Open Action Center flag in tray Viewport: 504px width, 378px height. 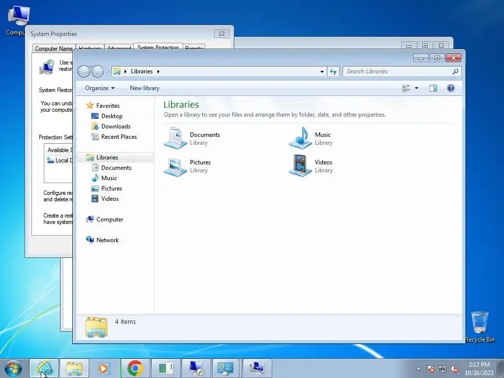click(x=431, y=369)
